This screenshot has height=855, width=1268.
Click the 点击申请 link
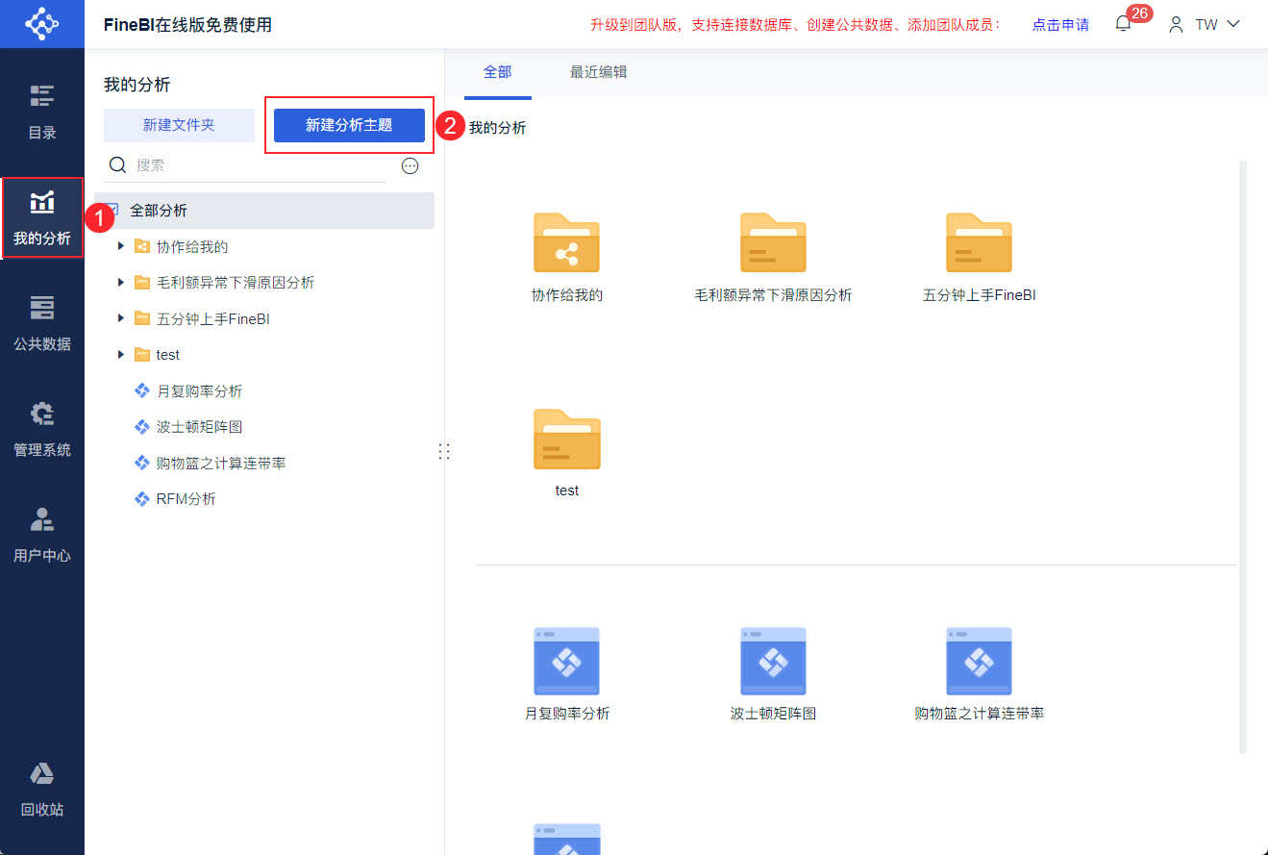tap(1060, 25)
